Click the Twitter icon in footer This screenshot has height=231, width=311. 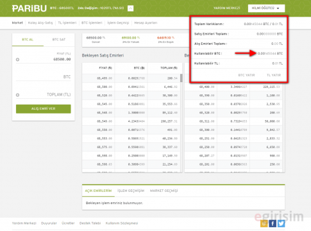(281, 223)
